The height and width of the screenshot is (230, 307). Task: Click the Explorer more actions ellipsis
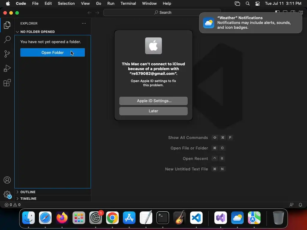click(84, 23)
